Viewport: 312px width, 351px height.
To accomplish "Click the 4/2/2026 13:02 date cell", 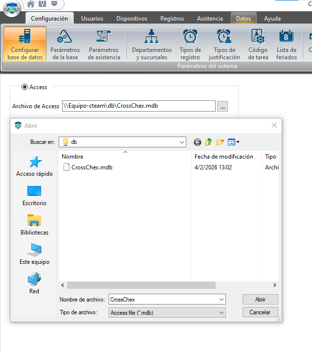I will pos(213,167).
